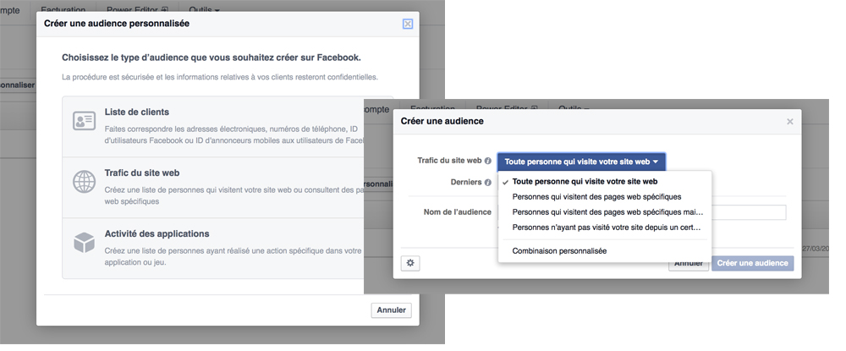Close the Créer une audience dialog
The height and width of the screenshot is (351, 846).
pyautogui.click(x=790, y=121)
